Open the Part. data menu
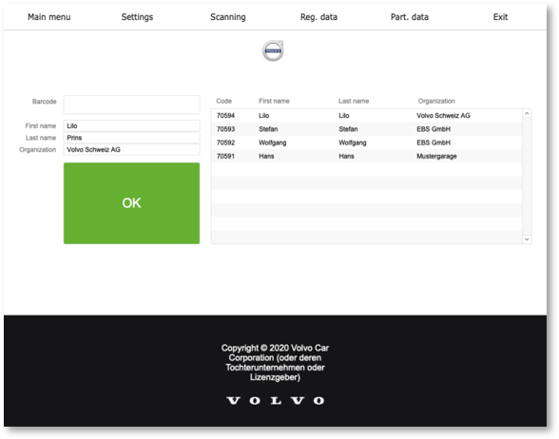559x439 pixels. (x=410, y=17)
